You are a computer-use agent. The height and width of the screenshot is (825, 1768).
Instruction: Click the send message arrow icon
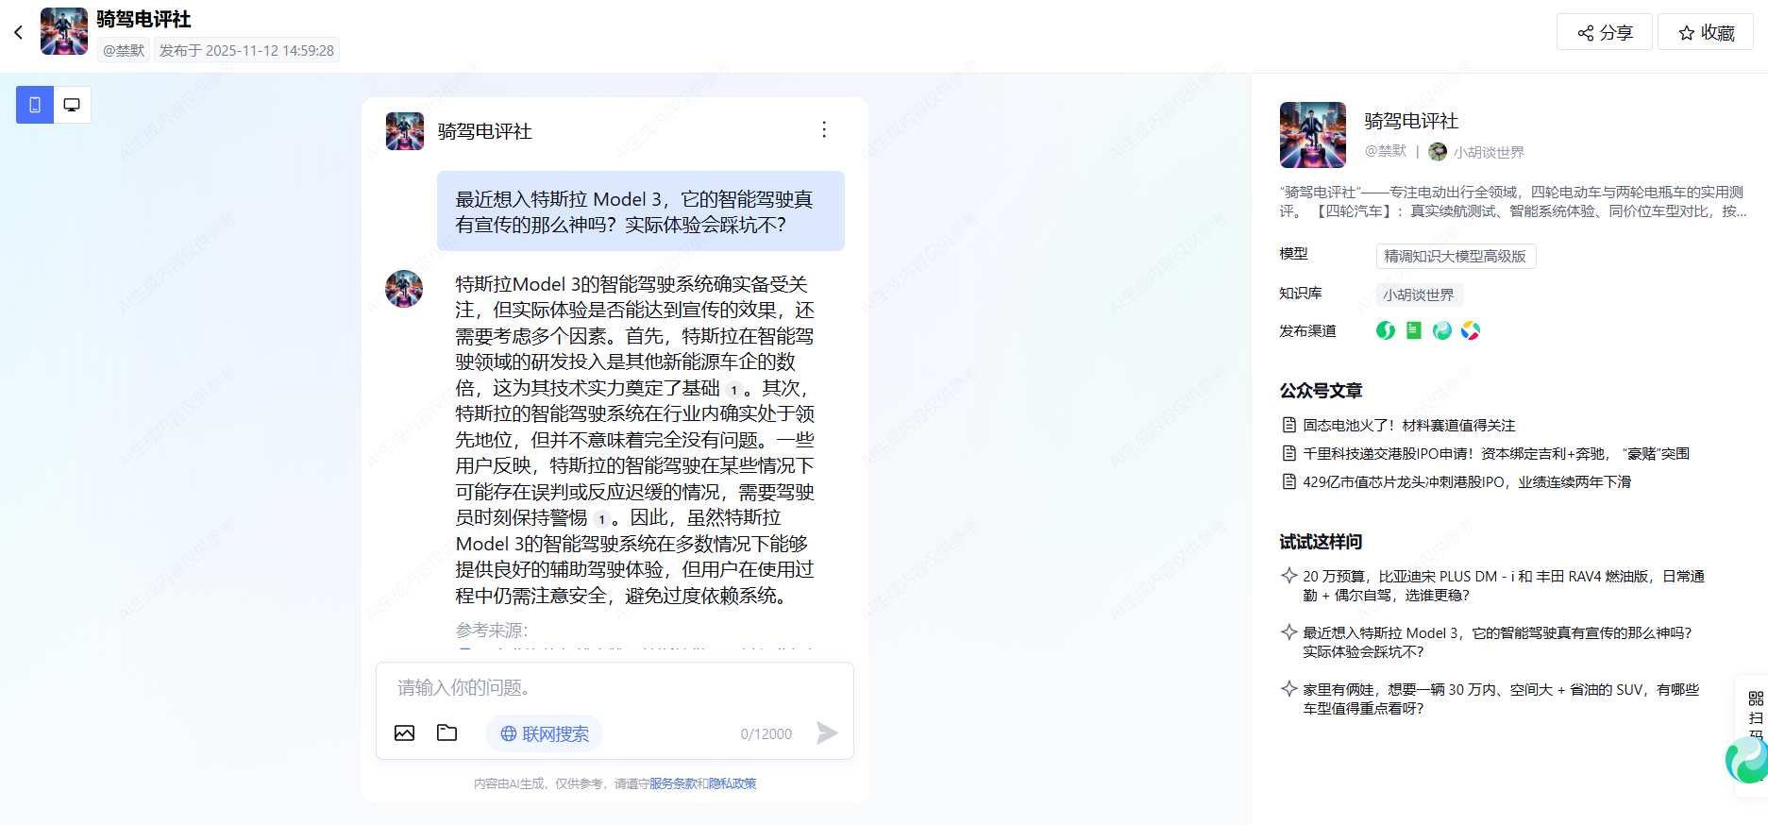click(827, 733)
